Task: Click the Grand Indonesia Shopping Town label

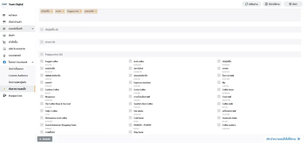Action: tap(61, 125)
